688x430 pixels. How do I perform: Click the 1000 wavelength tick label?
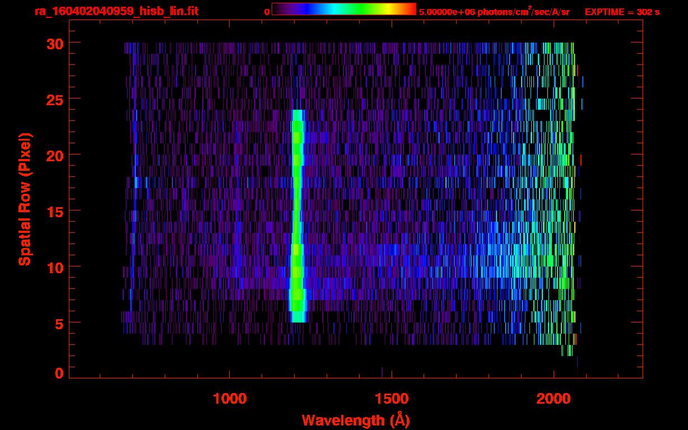(230, 399)
